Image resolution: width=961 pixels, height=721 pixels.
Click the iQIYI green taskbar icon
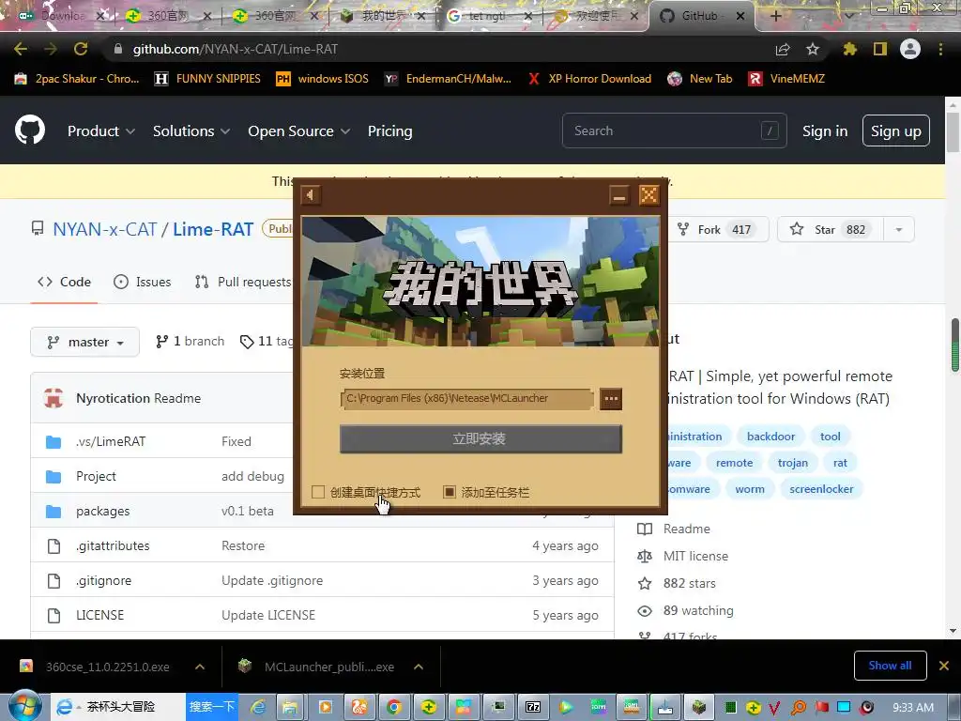(598, 707)
